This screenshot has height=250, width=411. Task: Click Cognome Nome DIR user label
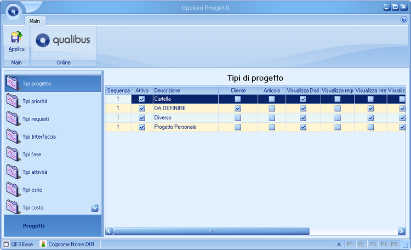coord(71,244)
